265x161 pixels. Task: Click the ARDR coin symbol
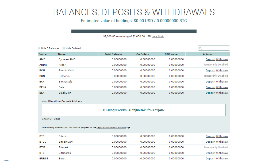tap(43, 65)
